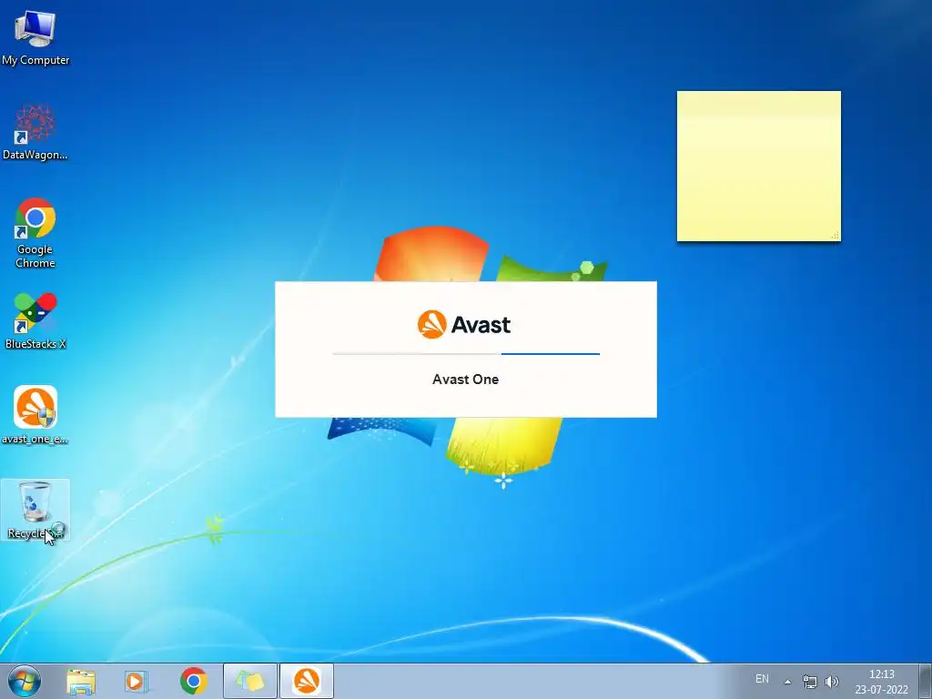
Task: Switch to Sticky Notes taskbar button
Action: coord(250,681)
